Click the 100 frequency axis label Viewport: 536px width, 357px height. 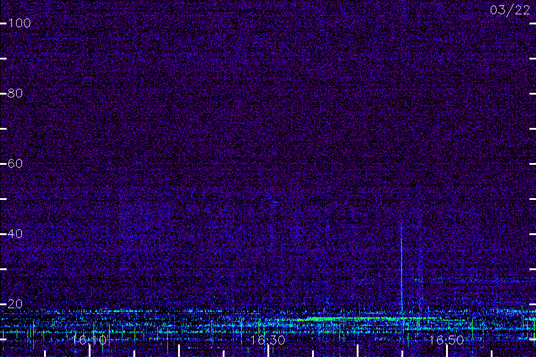(x=19, y=23)
